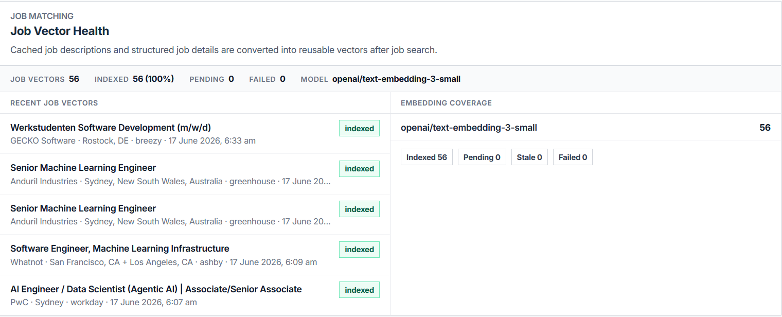Click the Failed 0 chip under Embedding Coverage

[573, 157]
